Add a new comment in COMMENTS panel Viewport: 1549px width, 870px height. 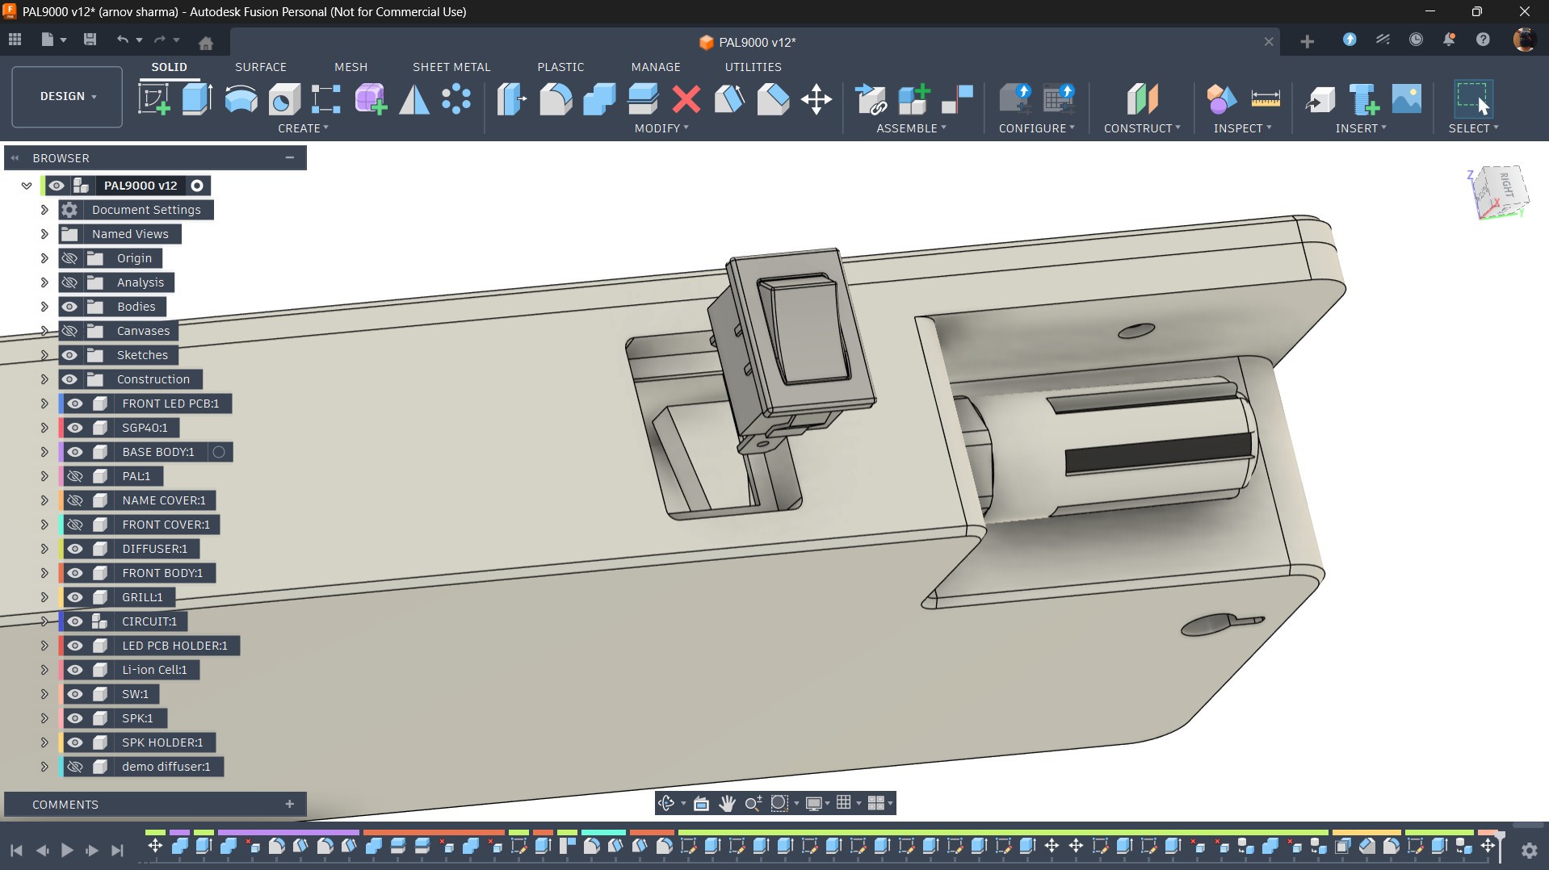pos(289,804)
